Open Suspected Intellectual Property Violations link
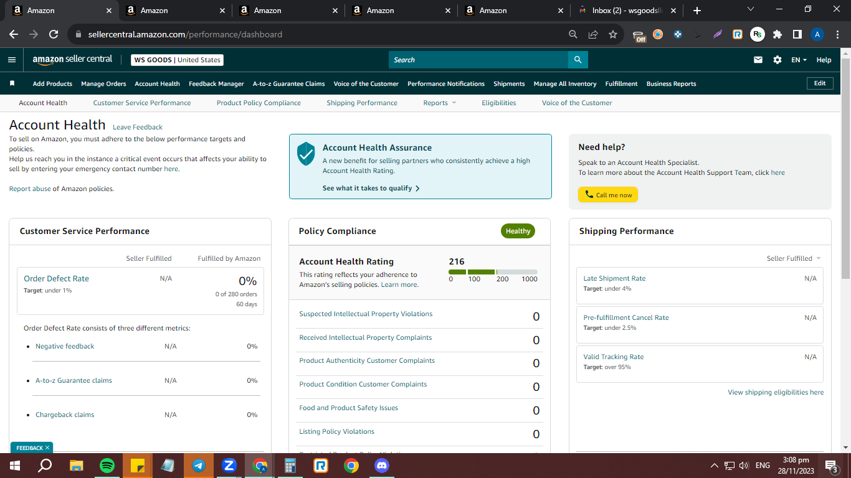 tap(366, 314)
